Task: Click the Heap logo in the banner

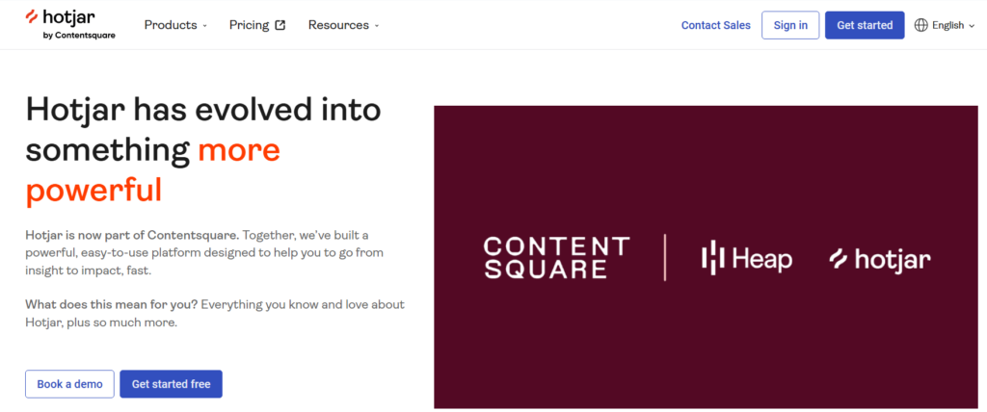Action: coord(747,258)
